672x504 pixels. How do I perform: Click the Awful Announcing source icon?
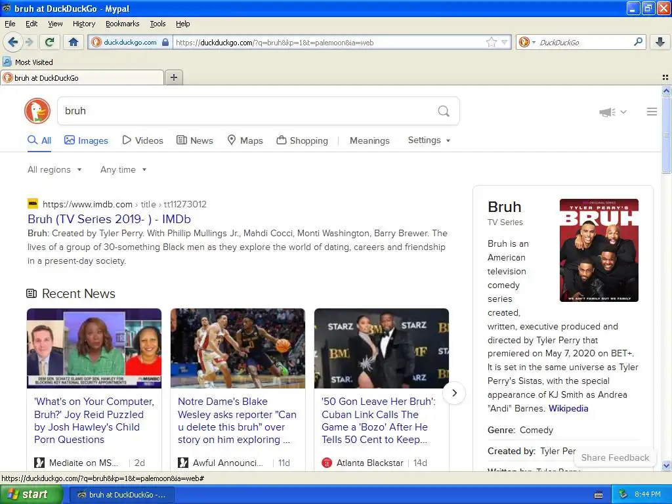click(x=183, y=463)
